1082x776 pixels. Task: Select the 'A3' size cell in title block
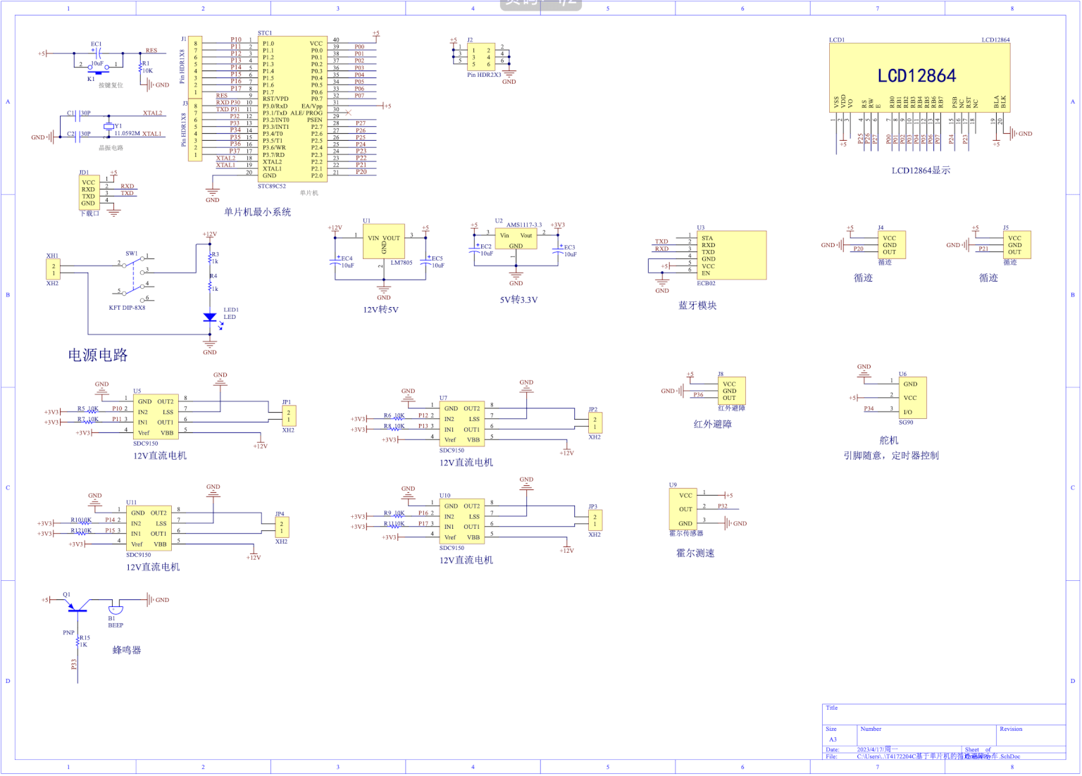click(833, 739)
